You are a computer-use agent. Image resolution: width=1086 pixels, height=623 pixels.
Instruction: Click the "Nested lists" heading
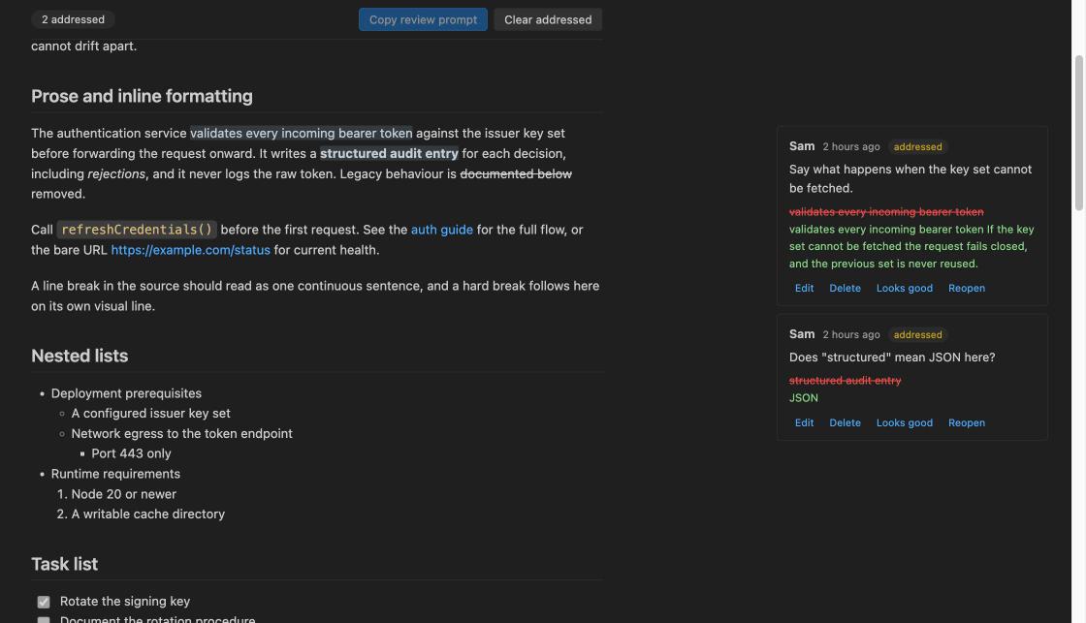(x=79, y=356)
